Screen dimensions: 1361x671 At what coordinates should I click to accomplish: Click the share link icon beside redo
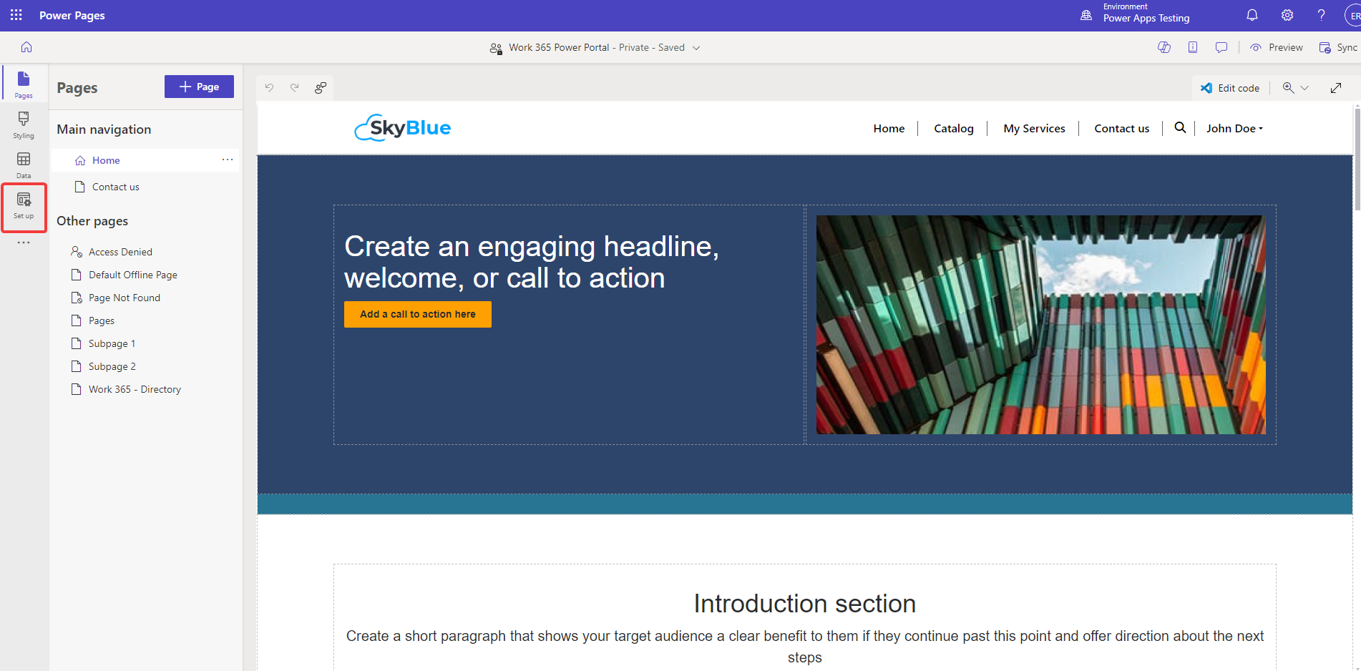pos(321,87)
